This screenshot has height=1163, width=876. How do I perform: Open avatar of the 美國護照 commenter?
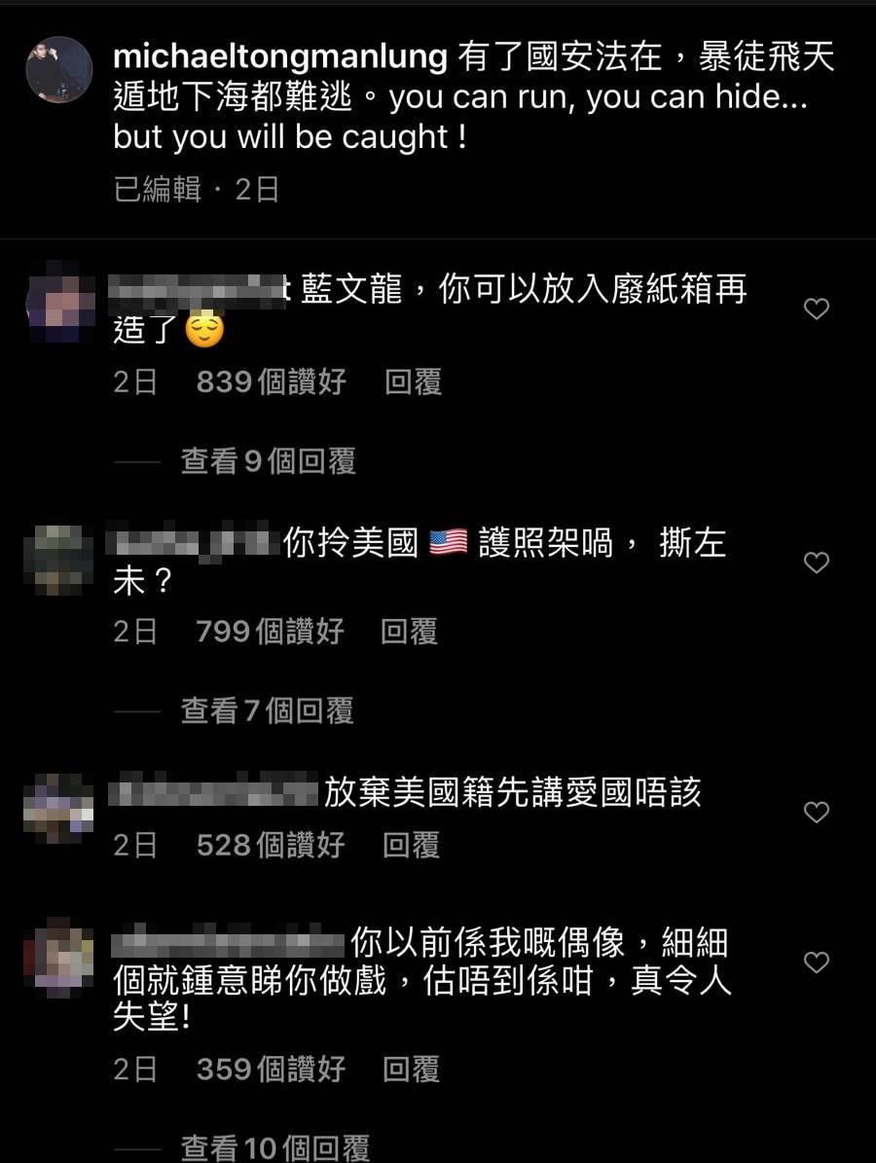coord(57,560)
